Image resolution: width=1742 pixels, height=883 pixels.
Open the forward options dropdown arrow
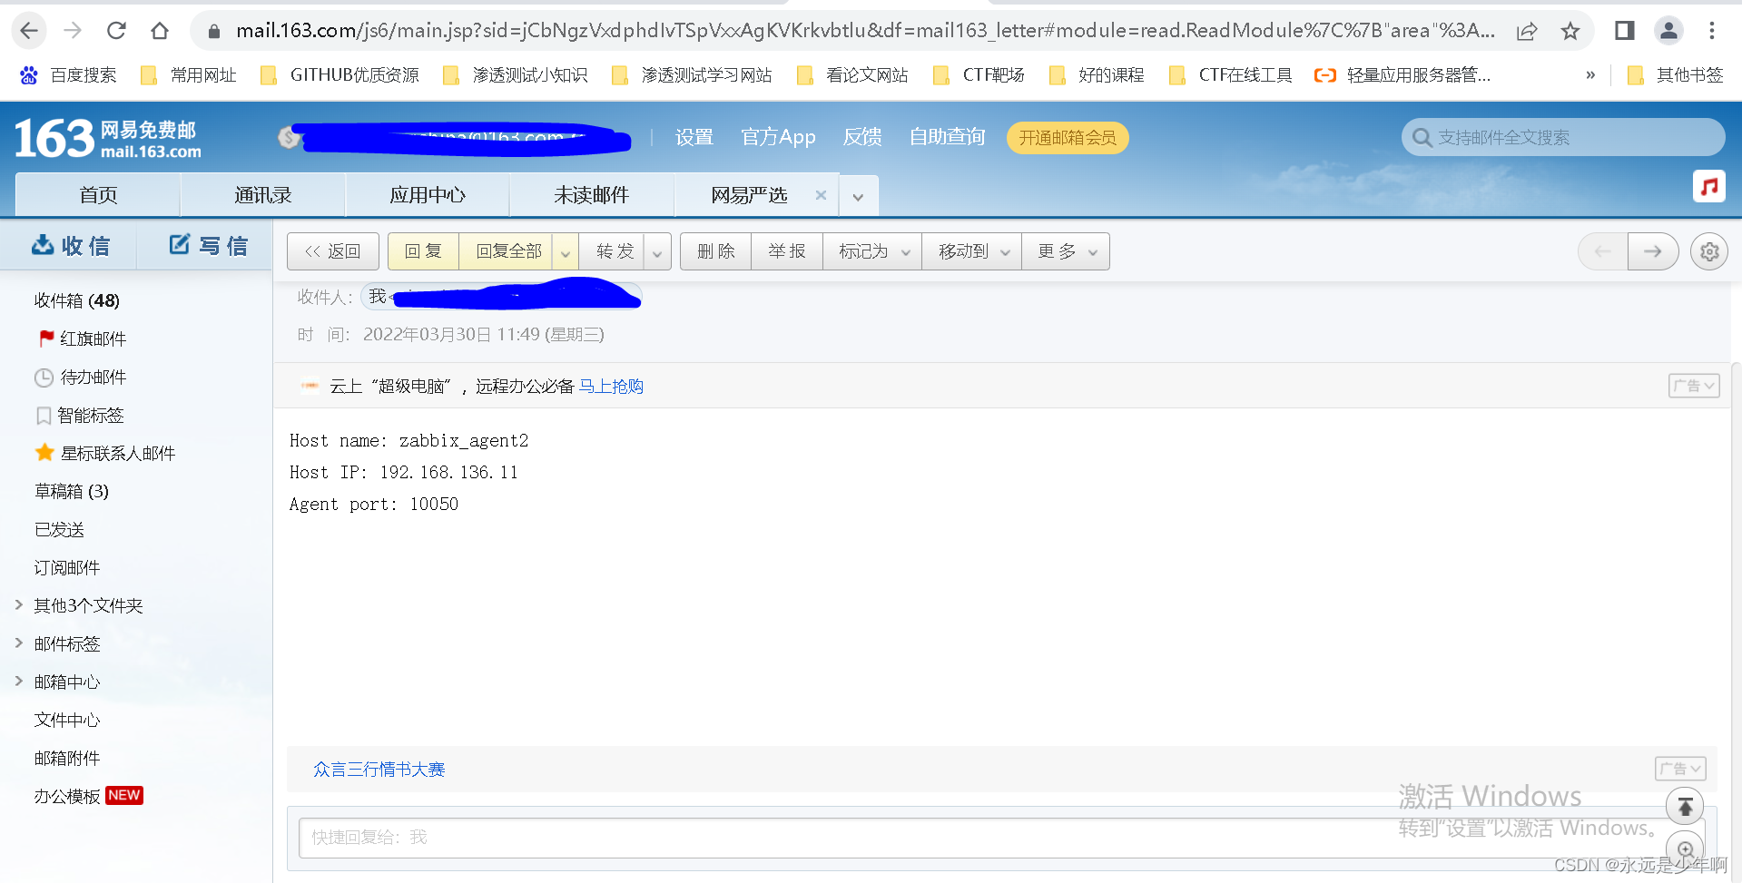(657, 252)
